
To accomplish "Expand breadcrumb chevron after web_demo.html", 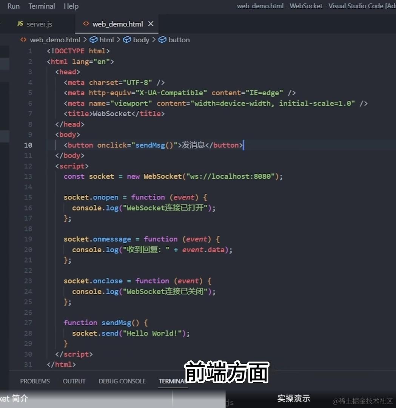I will [x=85, y=40].
